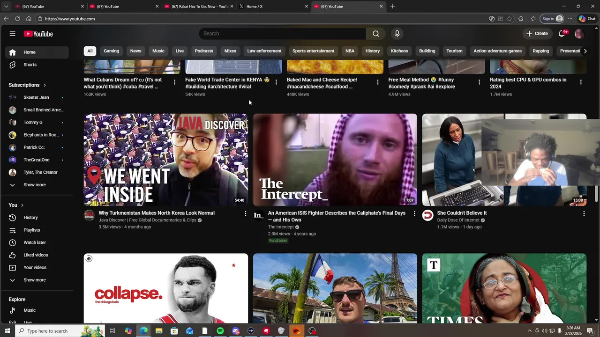
Task: Open options for She Couldn't Believe It
Action: click(584, 213)
